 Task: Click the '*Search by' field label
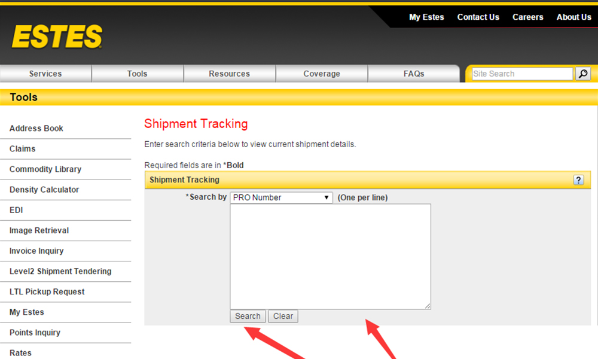206,197
